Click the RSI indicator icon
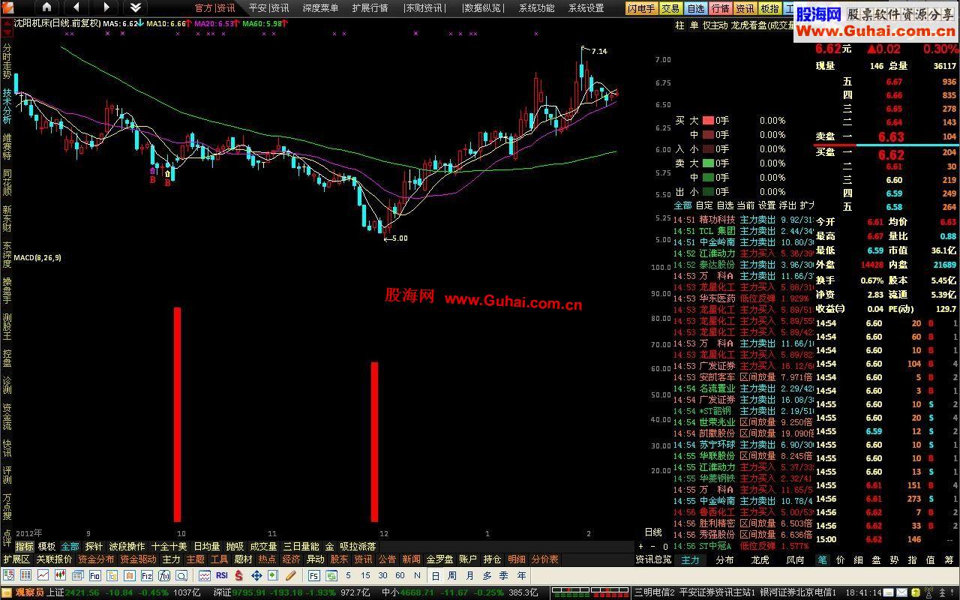This screenshot has width=960, height=600. [x=222, y=575]
